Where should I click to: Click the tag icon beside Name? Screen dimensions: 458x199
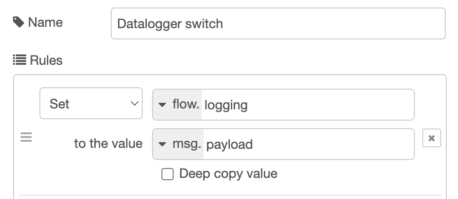[19, 22]
